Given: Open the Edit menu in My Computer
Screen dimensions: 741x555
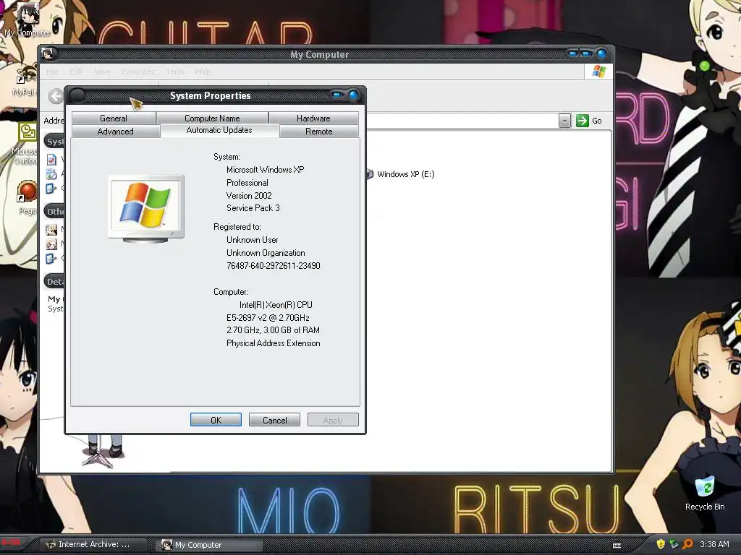Looking at the screenshot, I should (76, 72).
